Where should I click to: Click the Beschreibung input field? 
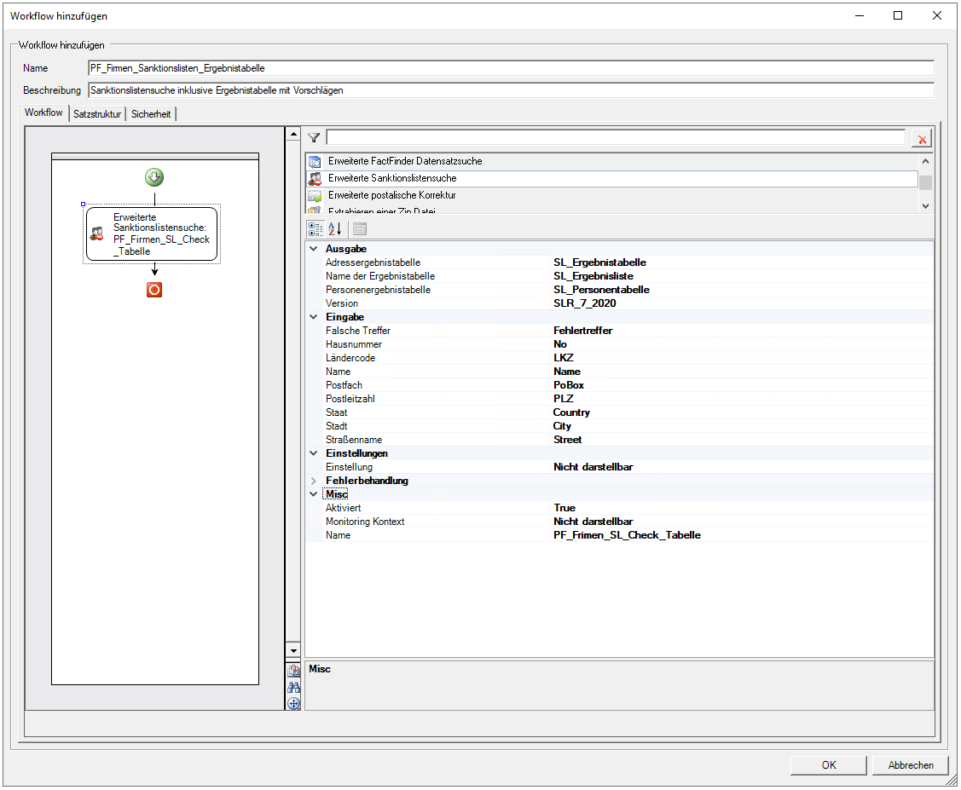point(511,90)
